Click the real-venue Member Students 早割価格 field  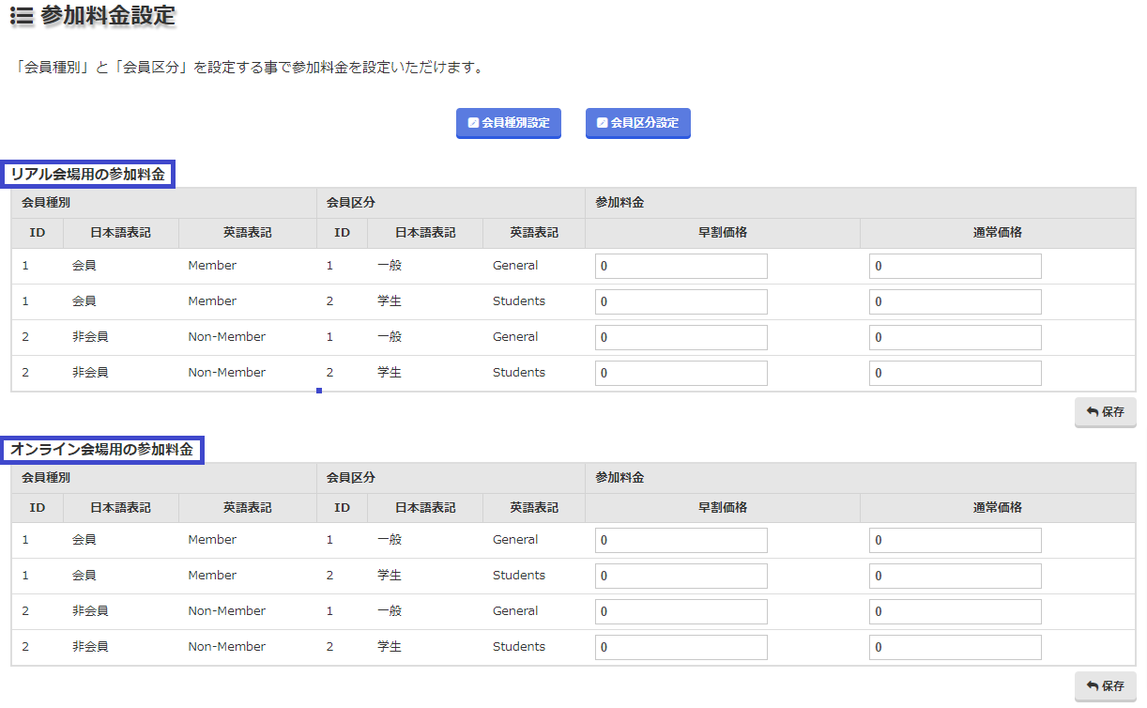point(681,302)
